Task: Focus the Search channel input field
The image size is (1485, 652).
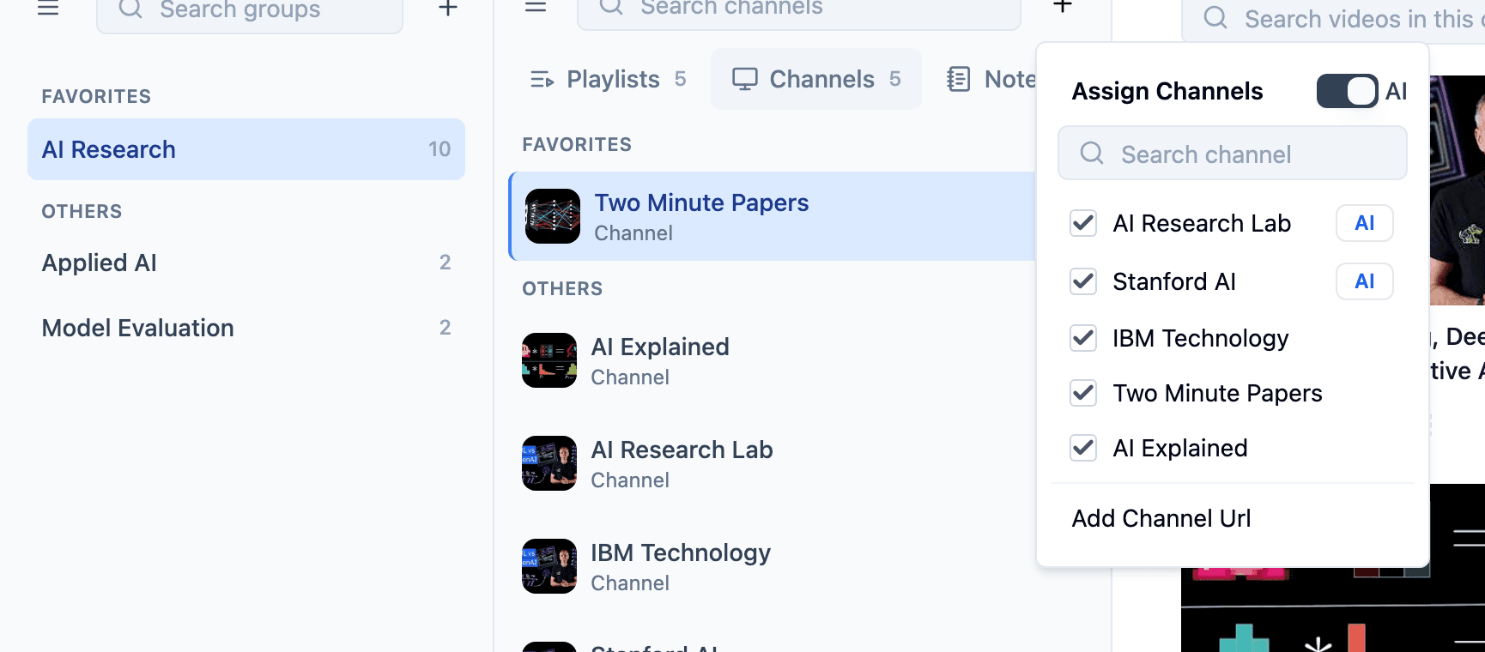Action: click(x=1232, y=154)
